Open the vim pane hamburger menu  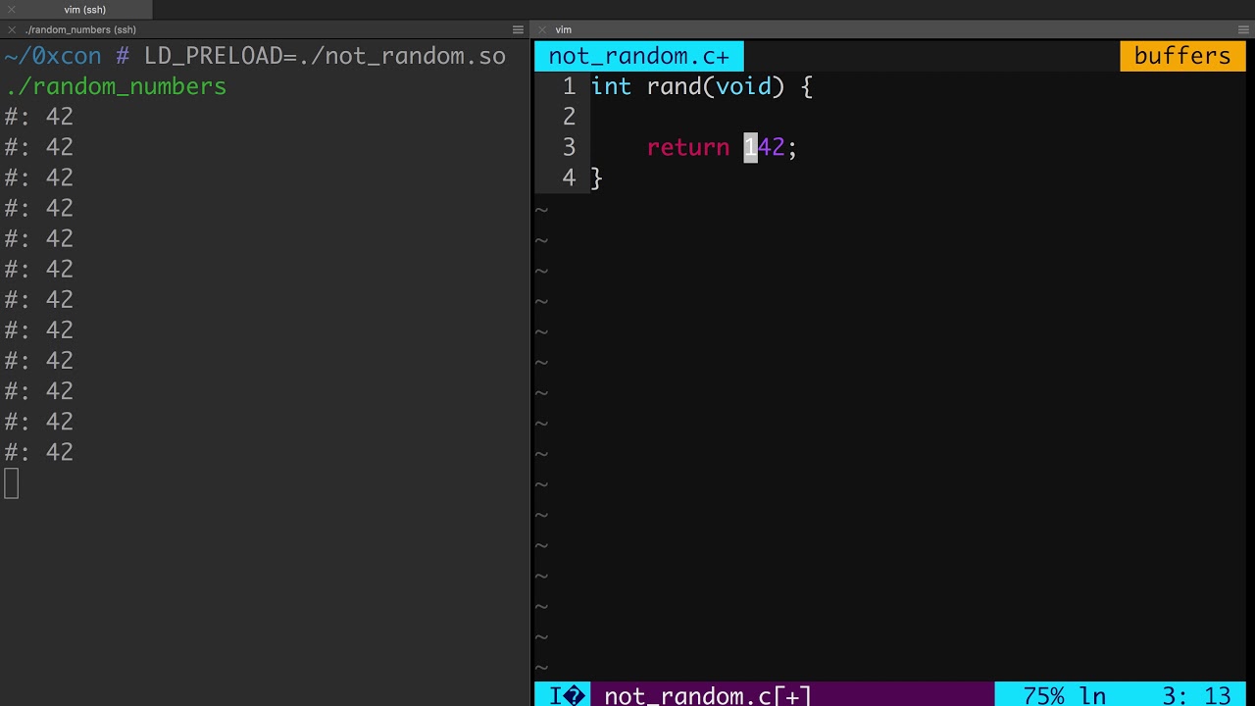(x=1245, y=30)
